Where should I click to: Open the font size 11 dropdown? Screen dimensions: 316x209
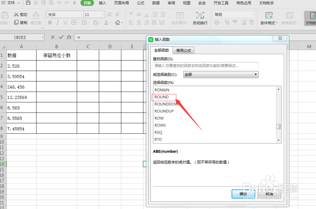103,15
